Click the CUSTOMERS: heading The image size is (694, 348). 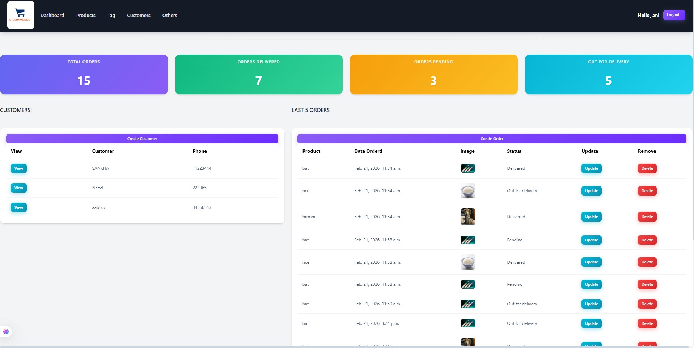coord(16,110)
